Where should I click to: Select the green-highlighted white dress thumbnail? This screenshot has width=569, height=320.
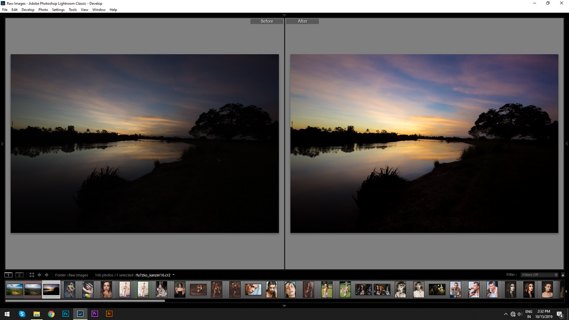pyautogui.click(x=143, y=289)
